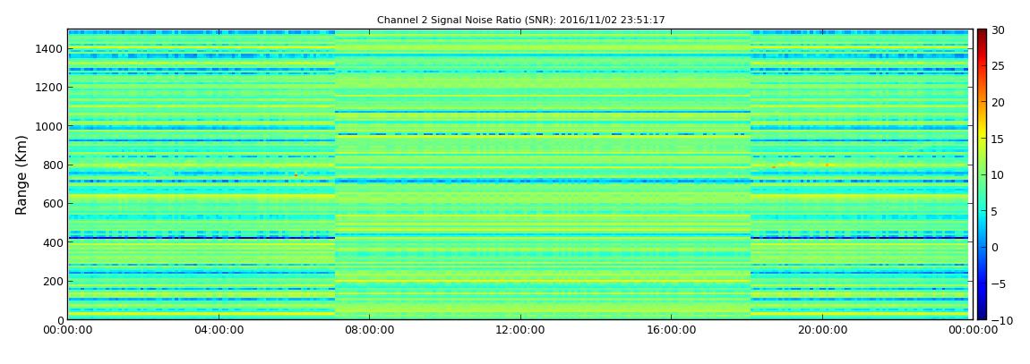
Task: Click the colorbar tick label '15'
Action: pos(998,139)
